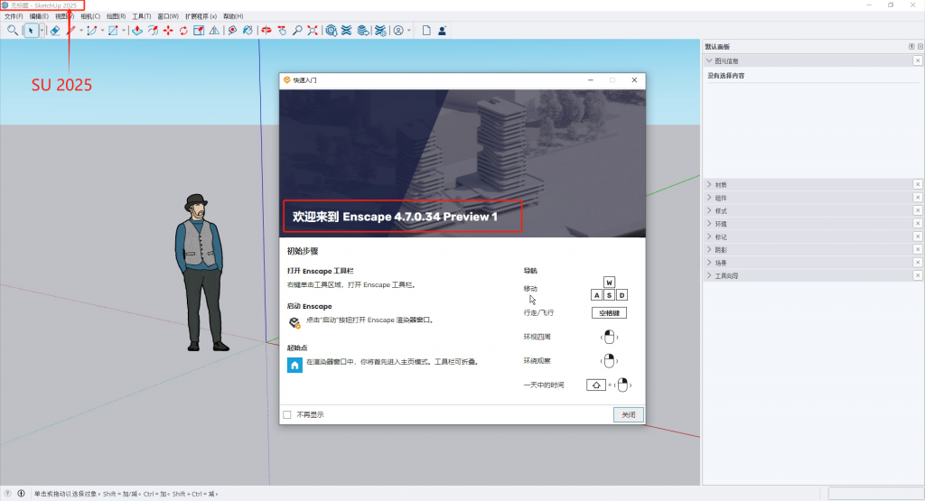This screenshot has height=501, width=925.
Task: Open 3D Warehouse from the toolbar
Action: pyautogui.click(x=332, y=30)
